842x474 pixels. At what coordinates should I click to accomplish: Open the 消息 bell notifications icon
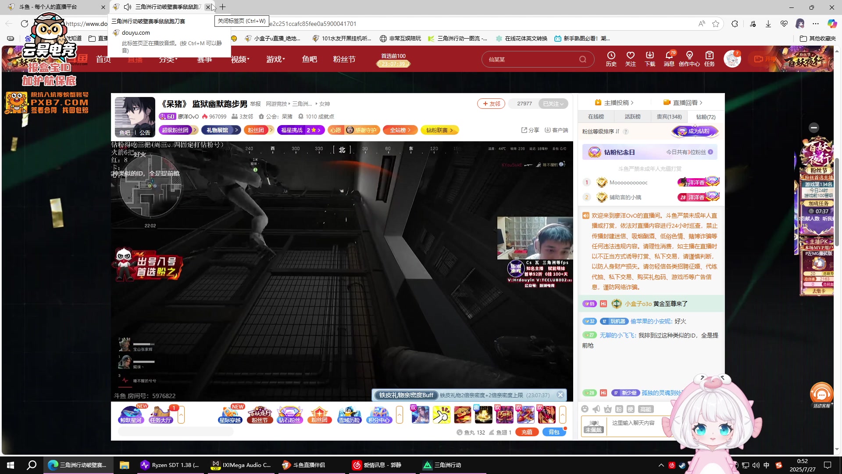[x=669, y=58]
